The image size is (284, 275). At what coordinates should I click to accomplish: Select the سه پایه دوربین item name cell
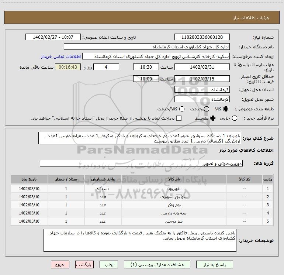coord(174,213)
